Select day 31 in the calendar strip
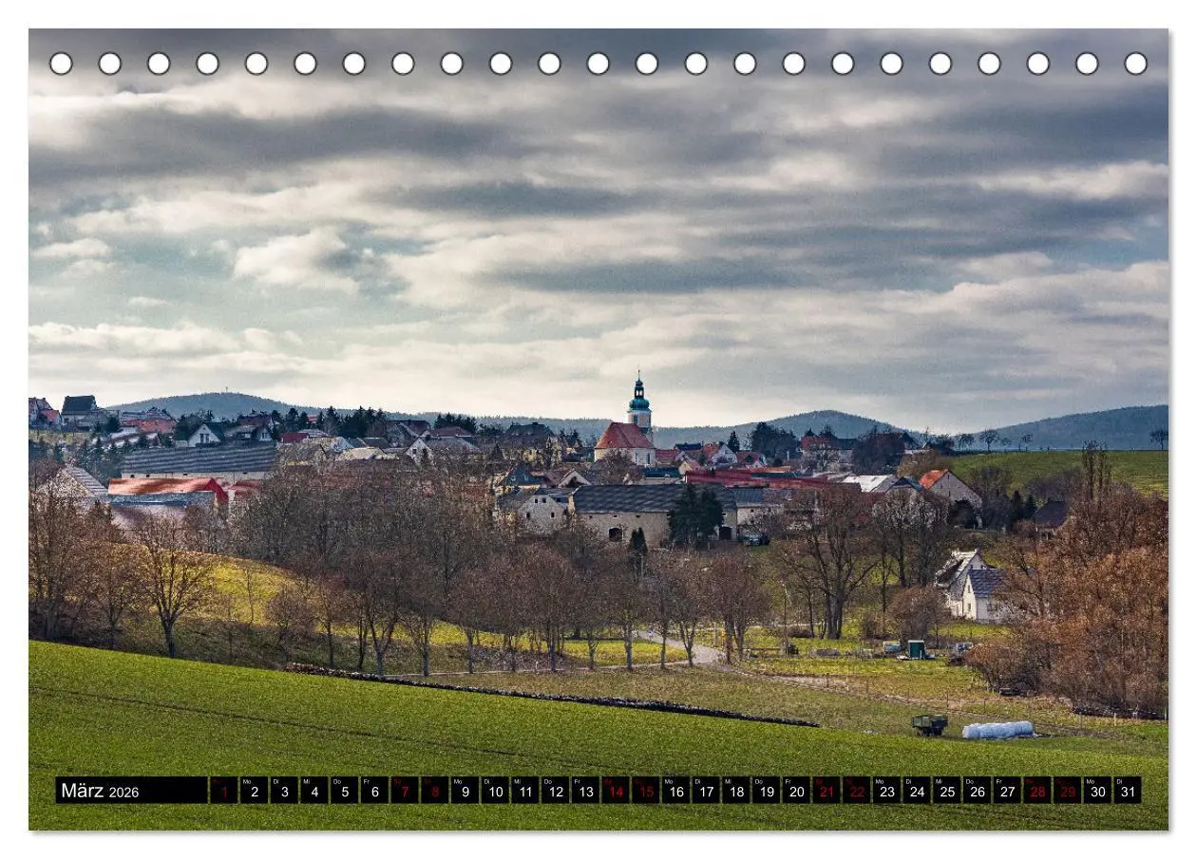The height and width of the screenshot is (859, 1197). (1129, 791)
